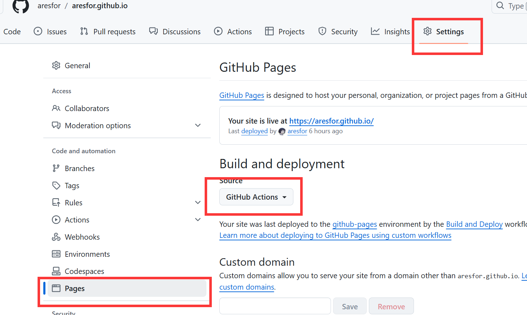527x315 pixels.
Task: Open the 'deployed' link
Action: coord(254,131)
